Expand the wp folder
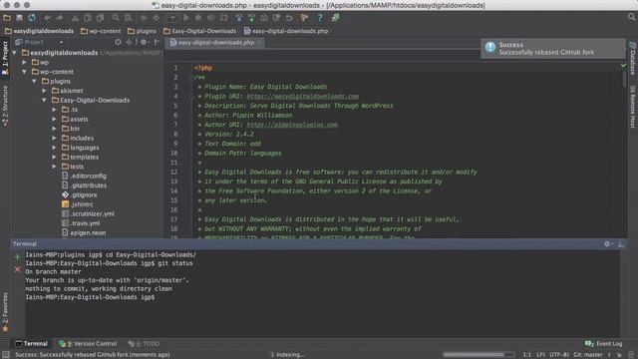The width and height of the screenshot is (638, 359). click(x=24, y=62)
